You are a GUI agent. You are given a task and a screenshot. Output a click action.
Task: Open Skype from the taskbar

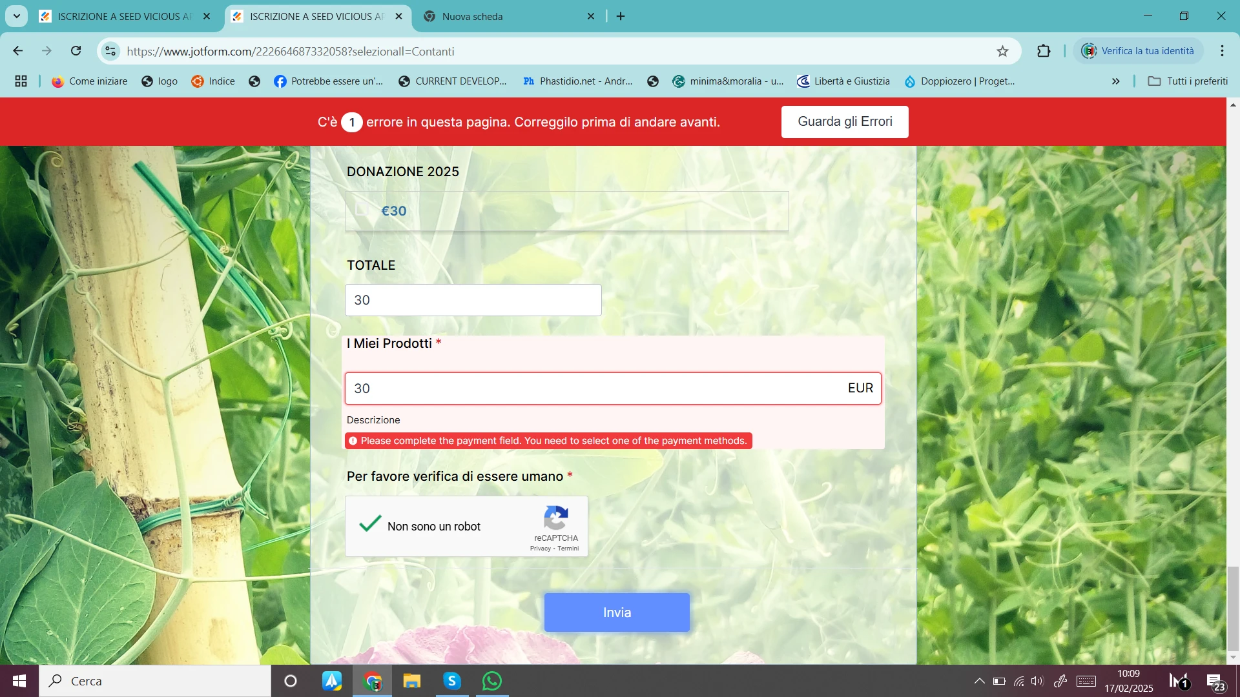[x=451, y=681]
